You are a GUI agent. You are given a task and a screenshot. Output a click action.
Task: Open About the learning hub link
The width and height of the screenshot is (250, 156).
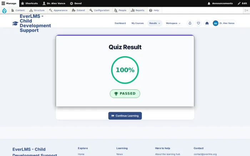click(x=167, y=154)
